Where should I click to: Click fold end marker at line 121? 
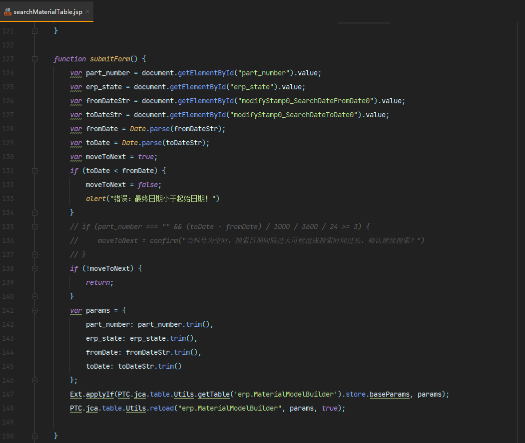click(x=34, y=31)
